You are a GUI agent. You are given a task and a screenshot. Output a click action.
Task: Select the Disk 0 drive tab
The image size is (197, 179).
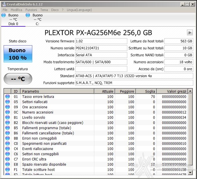13,19
